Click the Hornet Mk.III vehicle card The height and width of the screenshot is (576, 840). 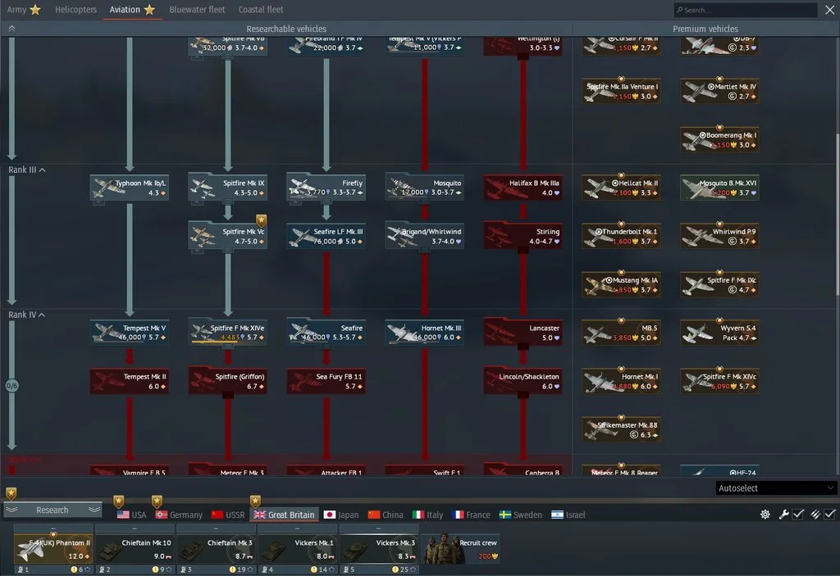(x=424, y=332)
